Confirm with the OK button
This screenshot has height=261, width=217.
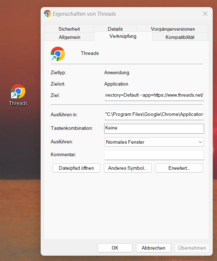(115, 248)
